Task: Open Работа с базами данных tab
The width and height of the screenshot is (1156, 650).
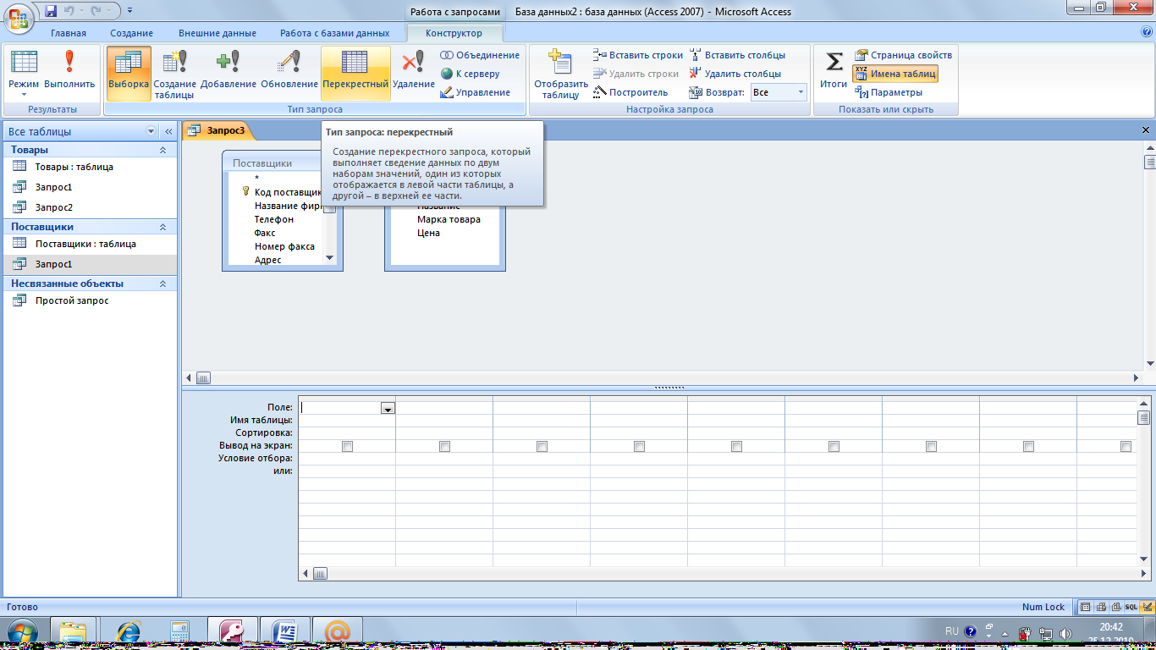Action: pyautogui.click(x=335, y=33)
